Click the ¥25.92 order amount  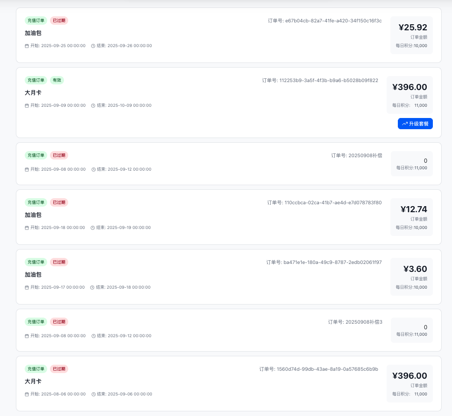tap(413, 28)
